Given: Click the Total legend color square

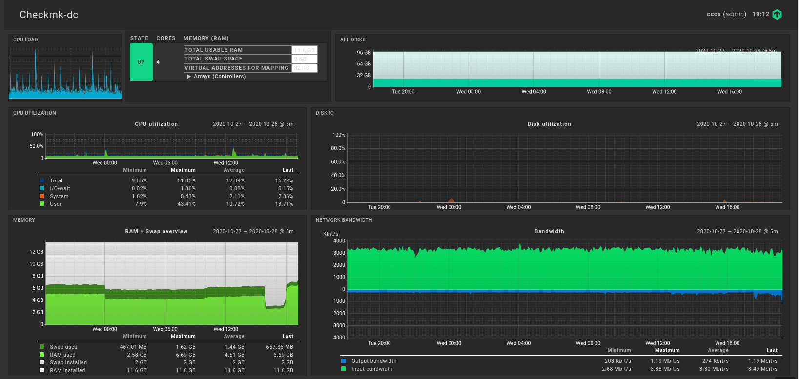Looking at the screenshot, I should (x=42, y=180).
